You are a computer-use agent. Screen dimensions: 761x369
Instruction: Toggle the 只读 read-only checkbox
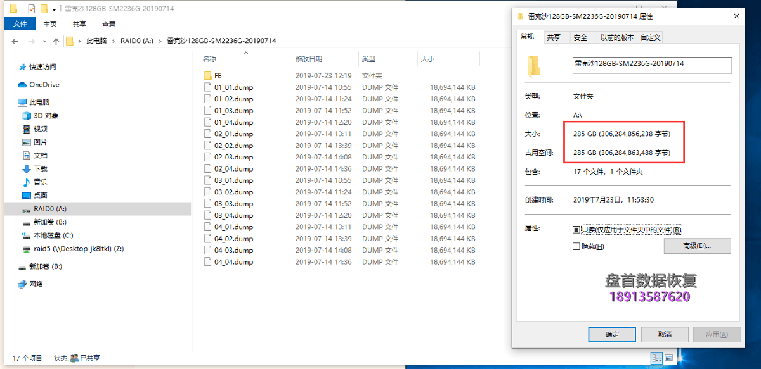576,230
